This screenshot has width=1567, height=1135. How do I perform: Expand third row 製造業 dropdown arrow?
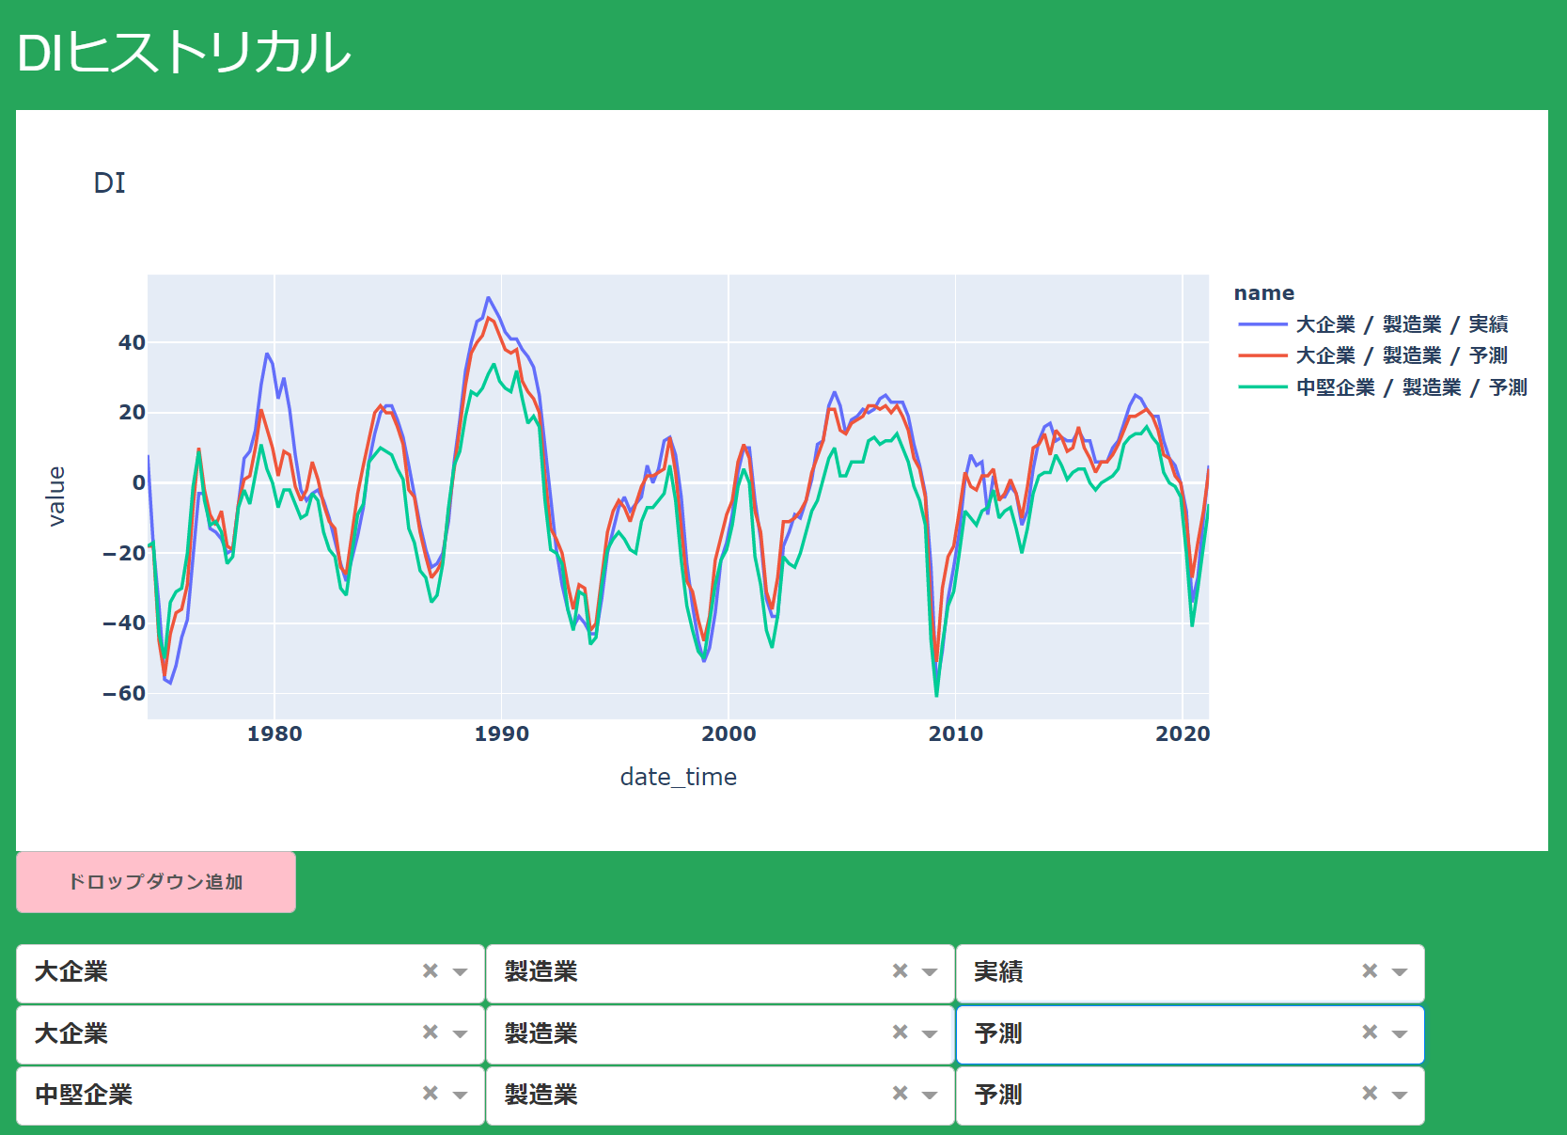point(931,1095)
